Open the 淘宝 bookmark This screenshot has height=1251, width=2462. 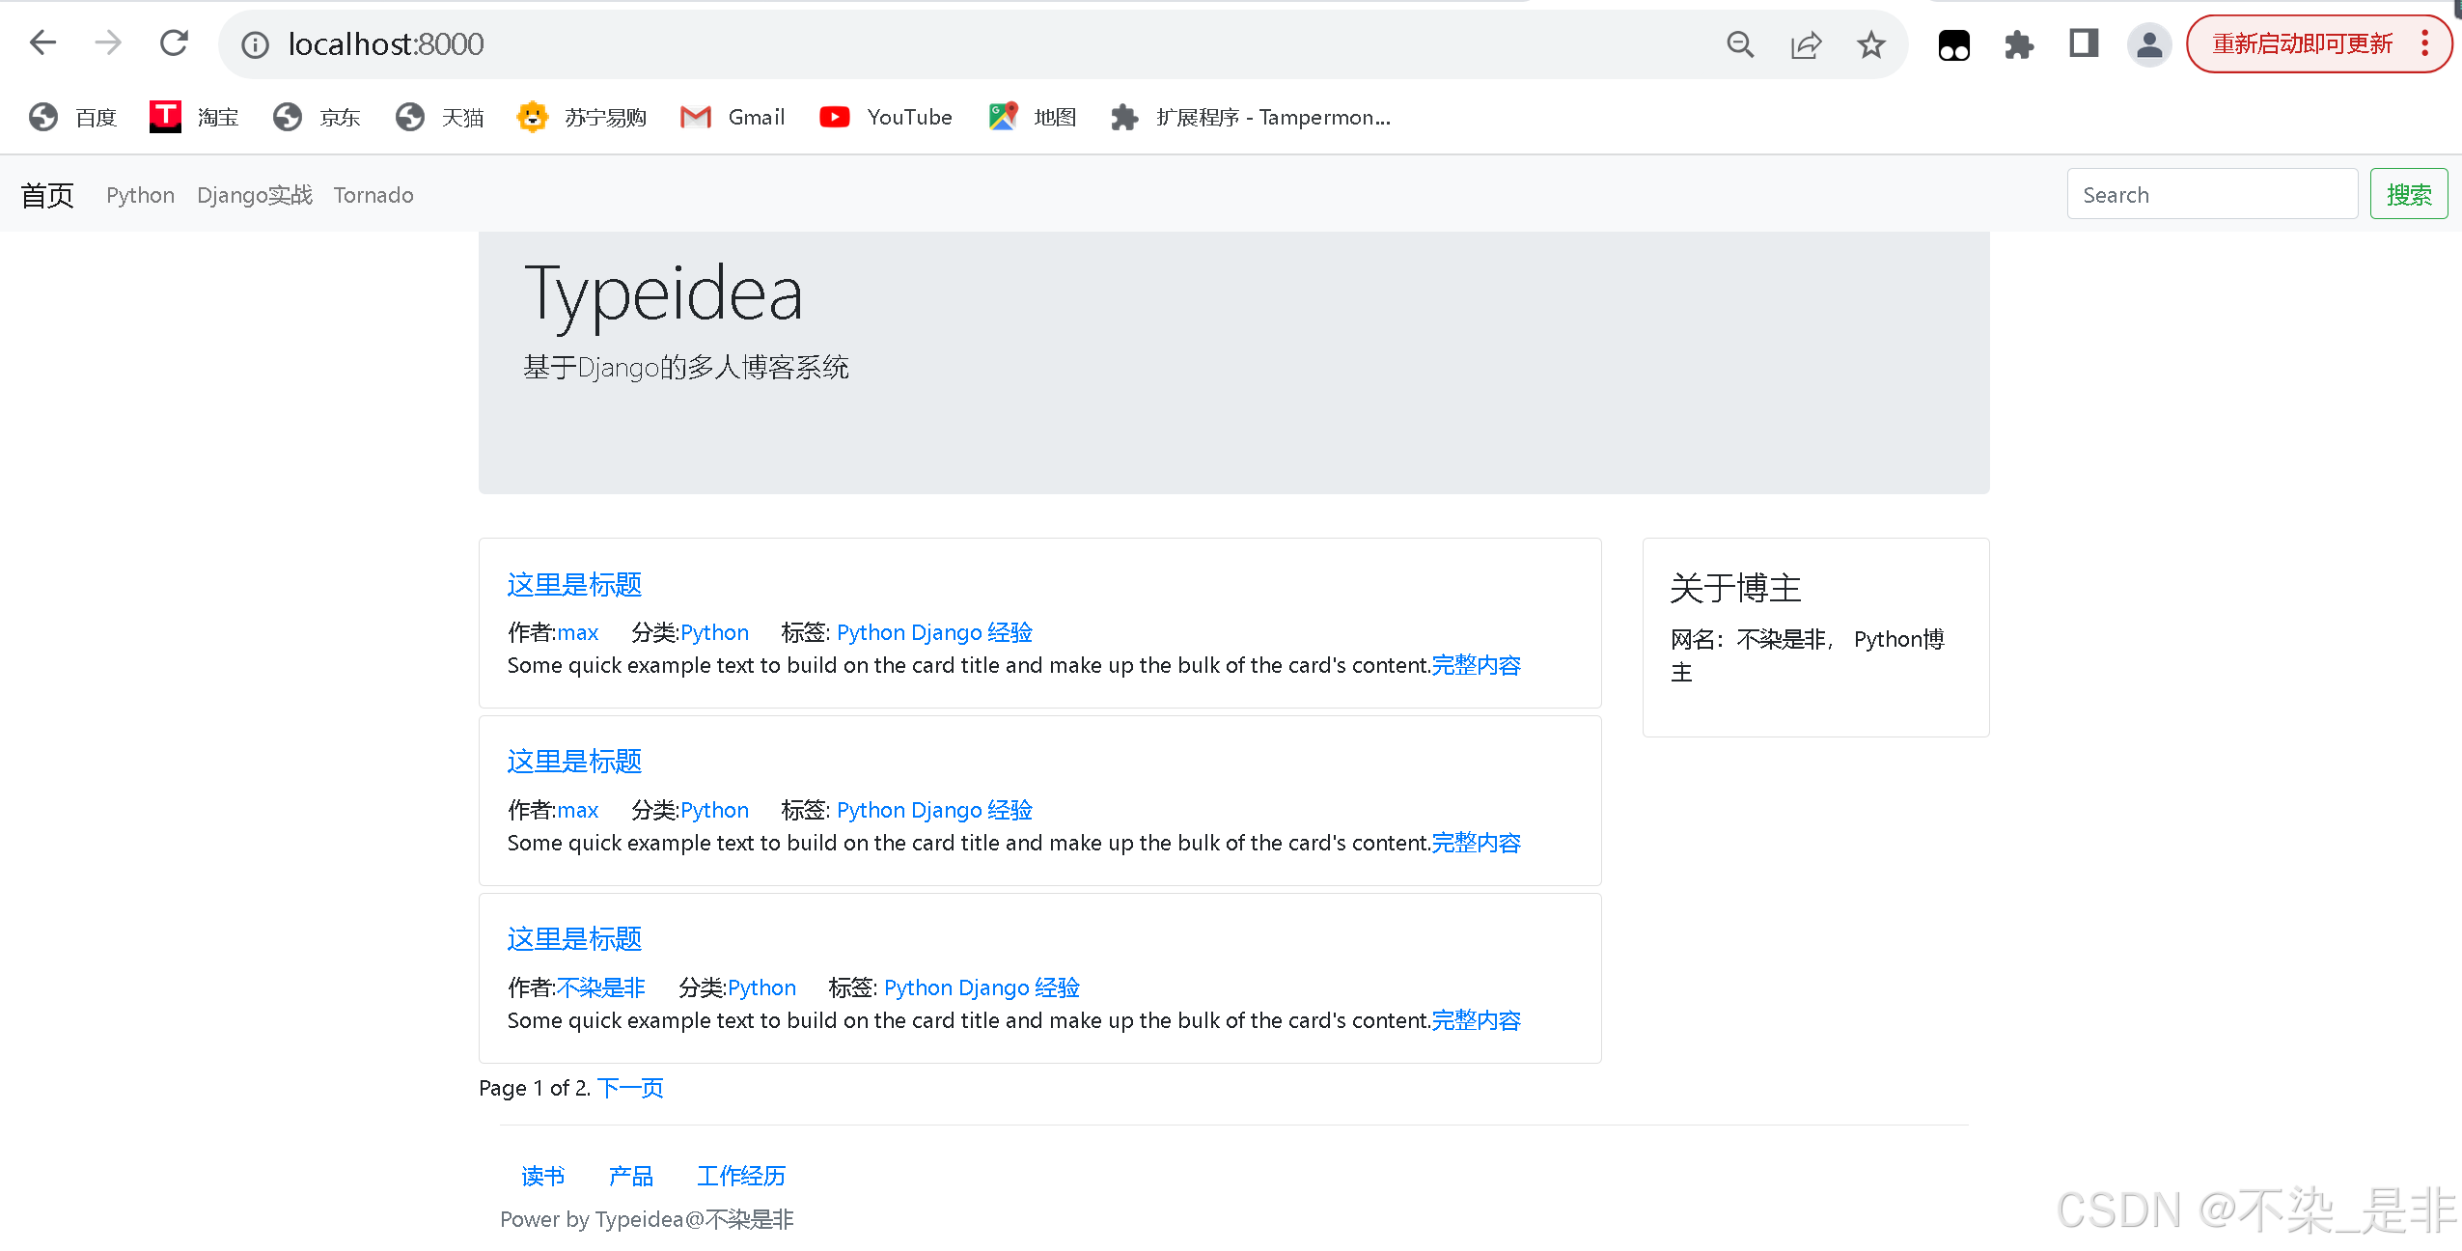194,117
